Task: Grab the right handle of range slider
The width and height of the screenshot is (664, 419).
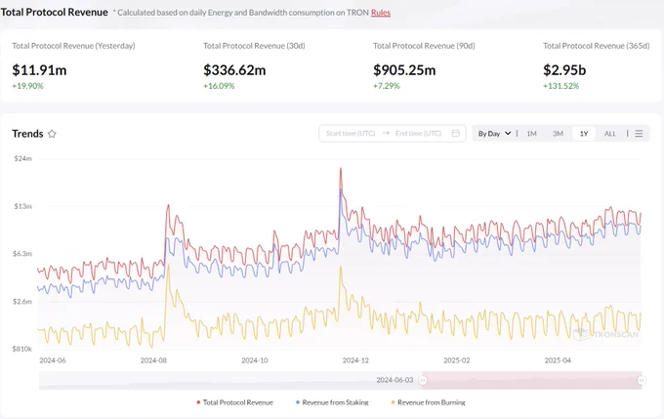Action: (x=642, y=381)
